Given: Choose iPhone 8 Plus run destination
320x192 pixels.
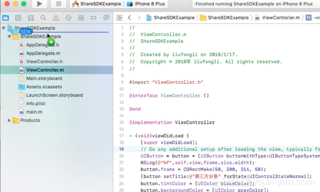Looking at the screenshot, I should tap(146, 4).
